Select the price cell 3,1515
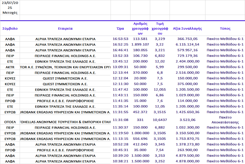This screenshot has width=245, height=164. [160, 112]
